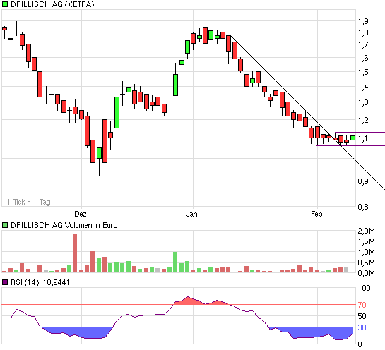
Task: Click the 1,0M volume axis label
Action: click(367, 252)
